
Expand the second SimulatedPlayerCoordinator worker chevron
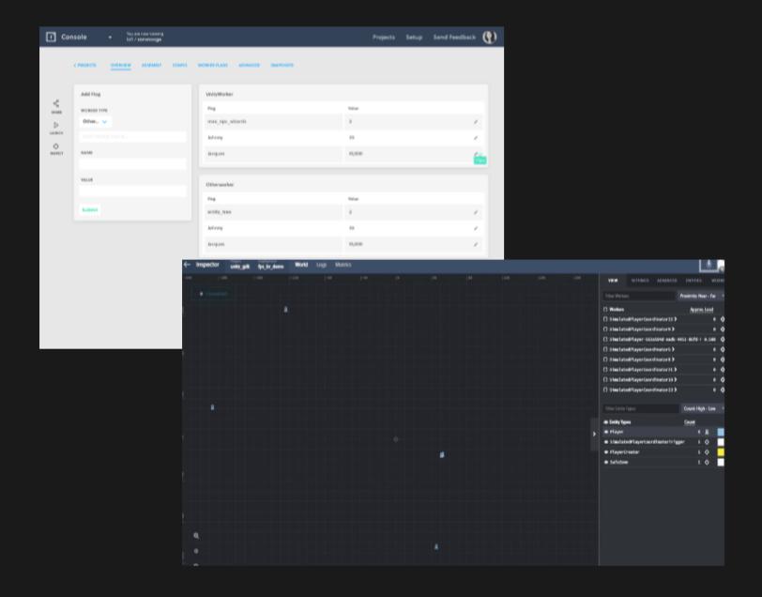tap(674, 329)
